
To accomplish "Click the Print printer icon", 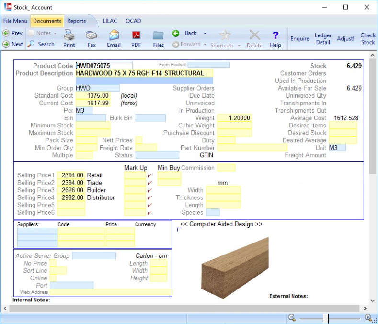I will (69, 35).
